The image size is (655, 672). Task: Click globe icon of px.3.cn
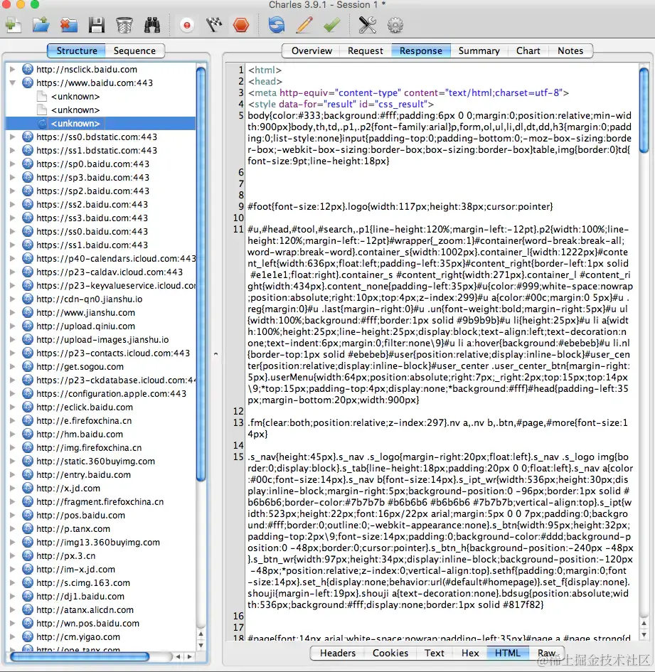click(x=28, y=555)
